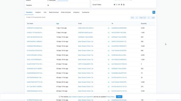Open the Info tab
Image resolution: width=181 pixels, height=101 pixels.
(x=45, y=12)
